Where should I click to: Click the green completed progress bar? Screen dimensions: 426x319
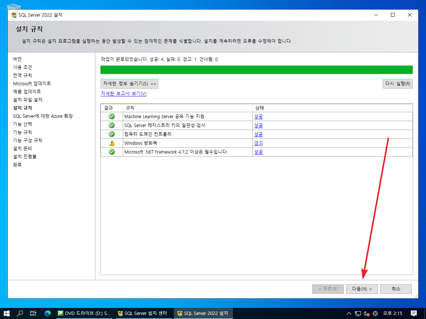coord(257,70)
